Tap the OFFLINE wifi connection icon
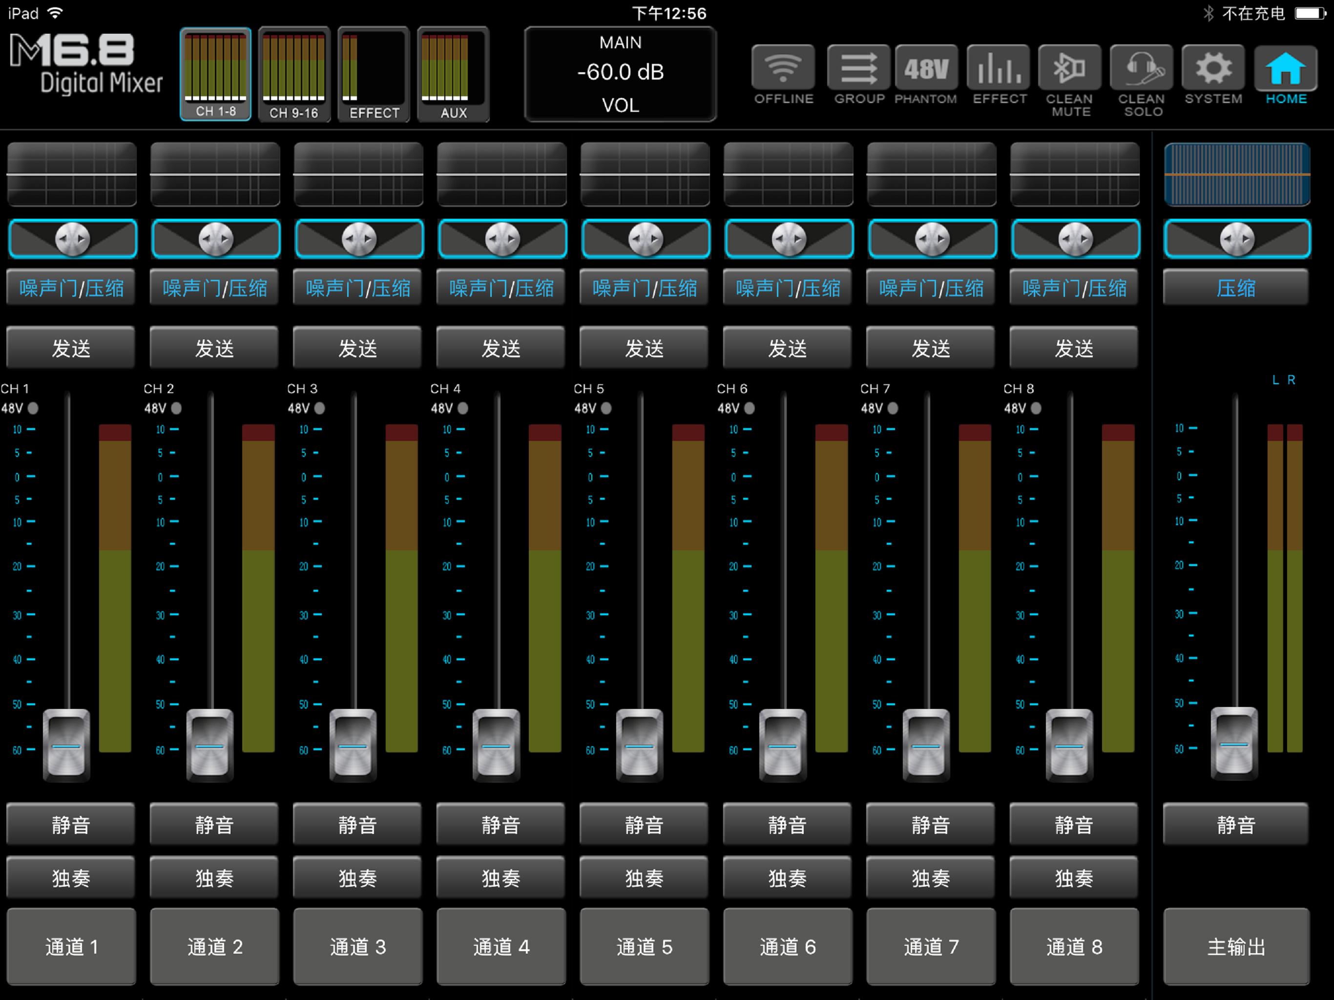 tap(783, 67)
